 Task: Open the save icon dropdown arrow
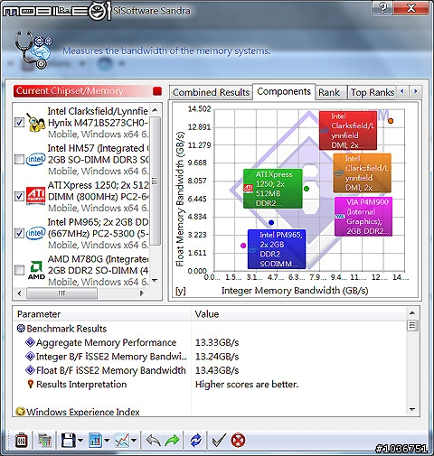pos(80,441)
